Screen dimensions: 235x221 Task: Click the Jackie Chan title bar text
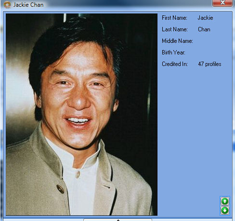pos(28,5)
